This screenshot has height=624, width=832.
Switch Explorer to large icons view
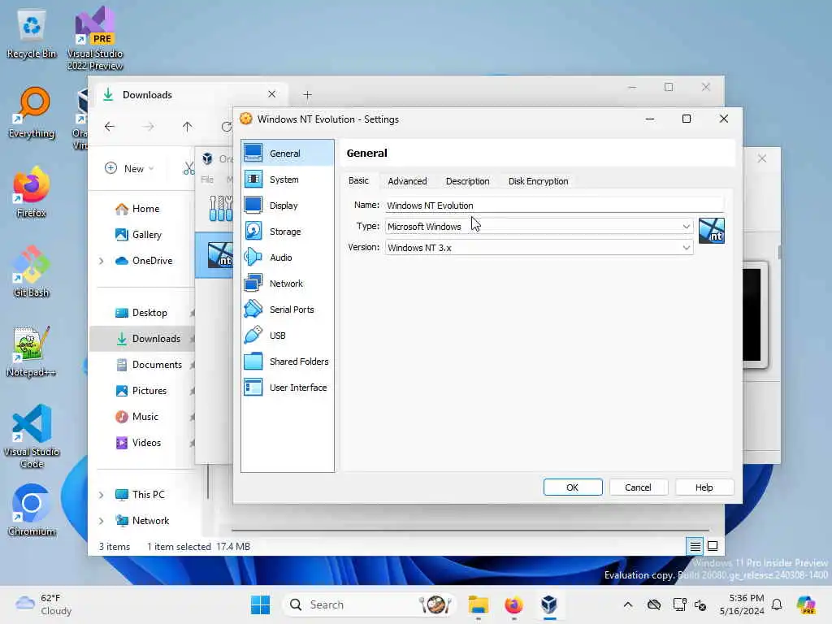coord(713,546)
